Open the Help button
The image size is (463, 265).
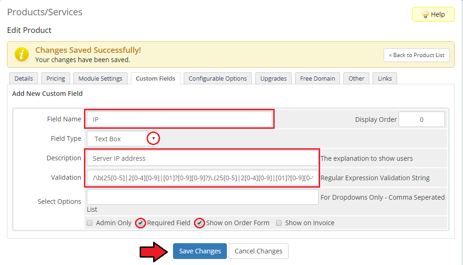[433, 14]
